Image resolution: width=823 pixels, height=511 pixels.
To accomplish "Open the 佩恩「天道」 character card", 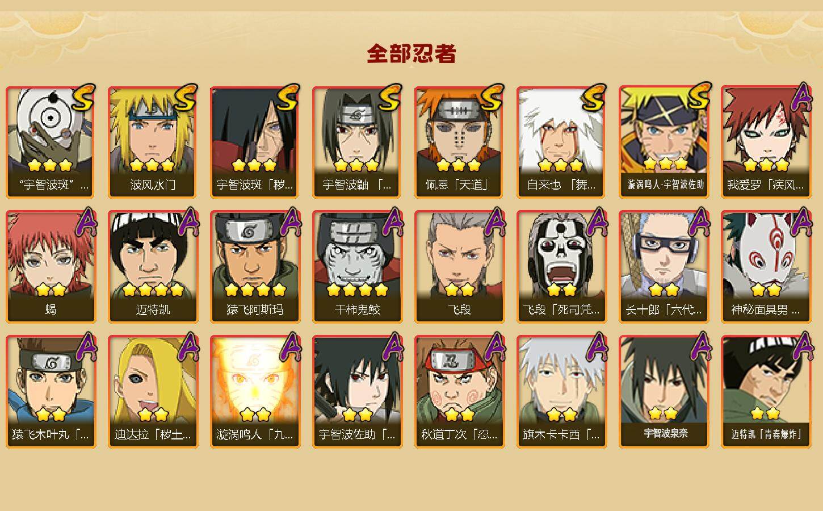I will pyautogui.click(x=459, y=142).
